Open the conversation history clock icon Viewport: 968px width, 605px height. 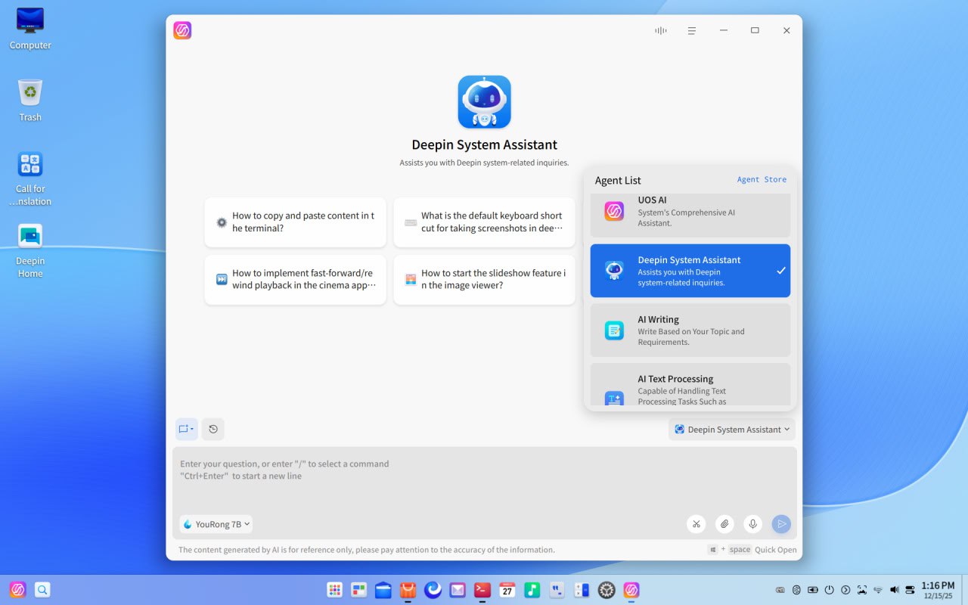213,430
